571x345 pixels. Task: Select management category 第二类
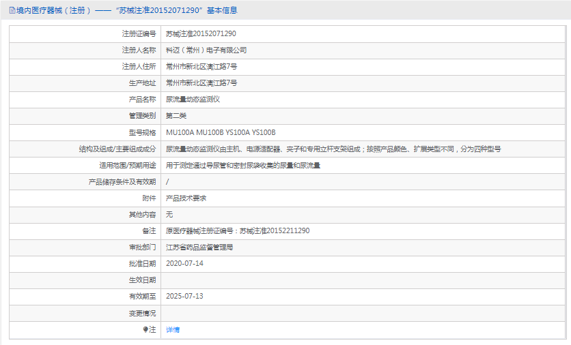tap(176, 116)
